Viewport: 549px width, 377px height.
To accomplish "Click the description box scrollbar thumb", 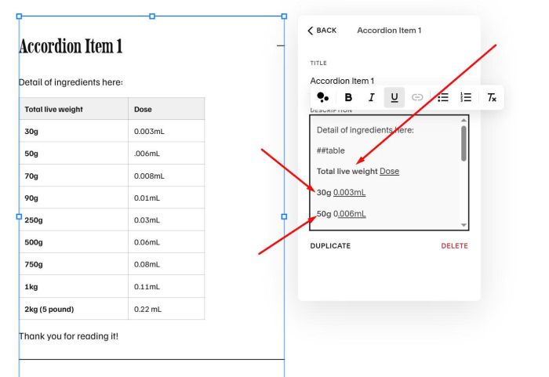I will (x=464, y=143).
